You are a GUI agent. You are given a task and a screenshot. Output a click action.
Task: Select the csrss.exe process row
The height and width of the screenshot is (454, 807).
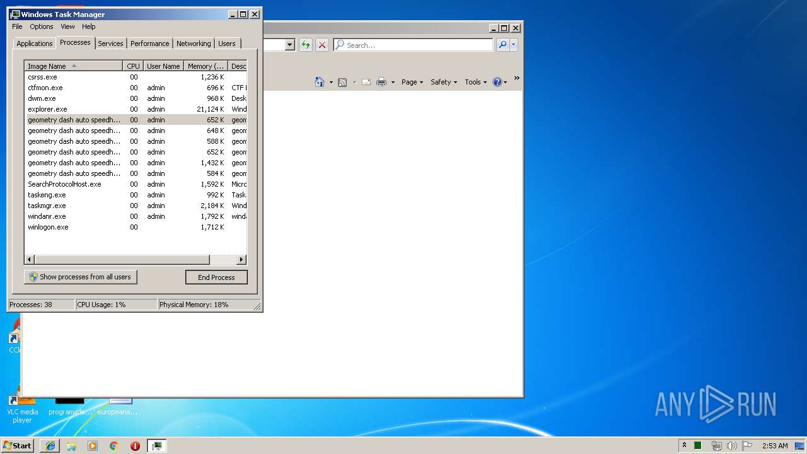pyautogui.click(x=136, y=77)
